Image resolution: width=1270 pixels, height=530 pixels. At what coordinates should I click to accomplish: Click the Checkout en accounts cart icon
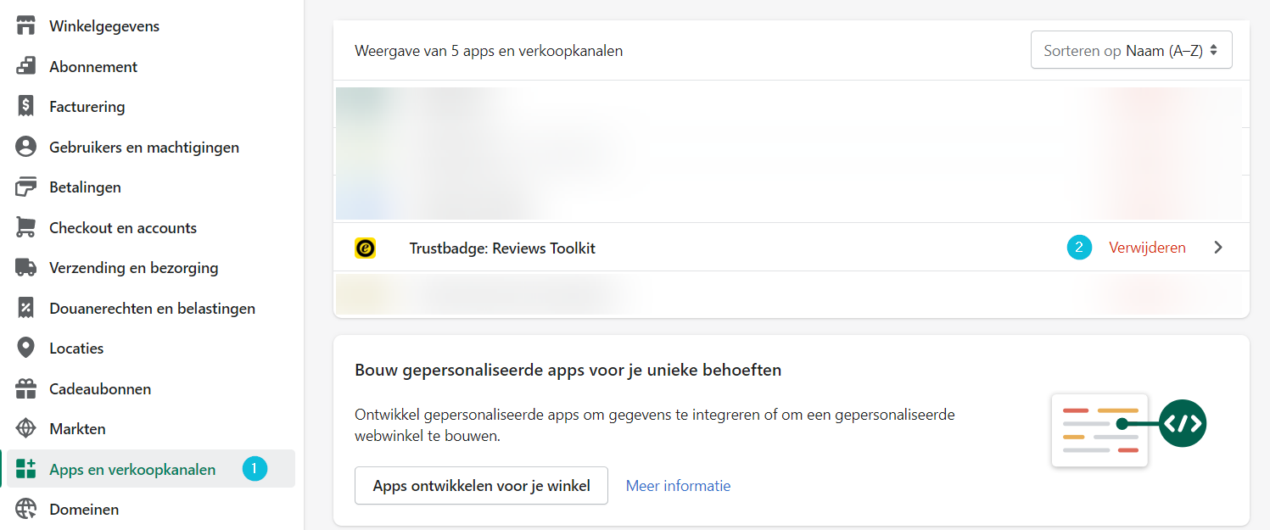pos(26,227)
